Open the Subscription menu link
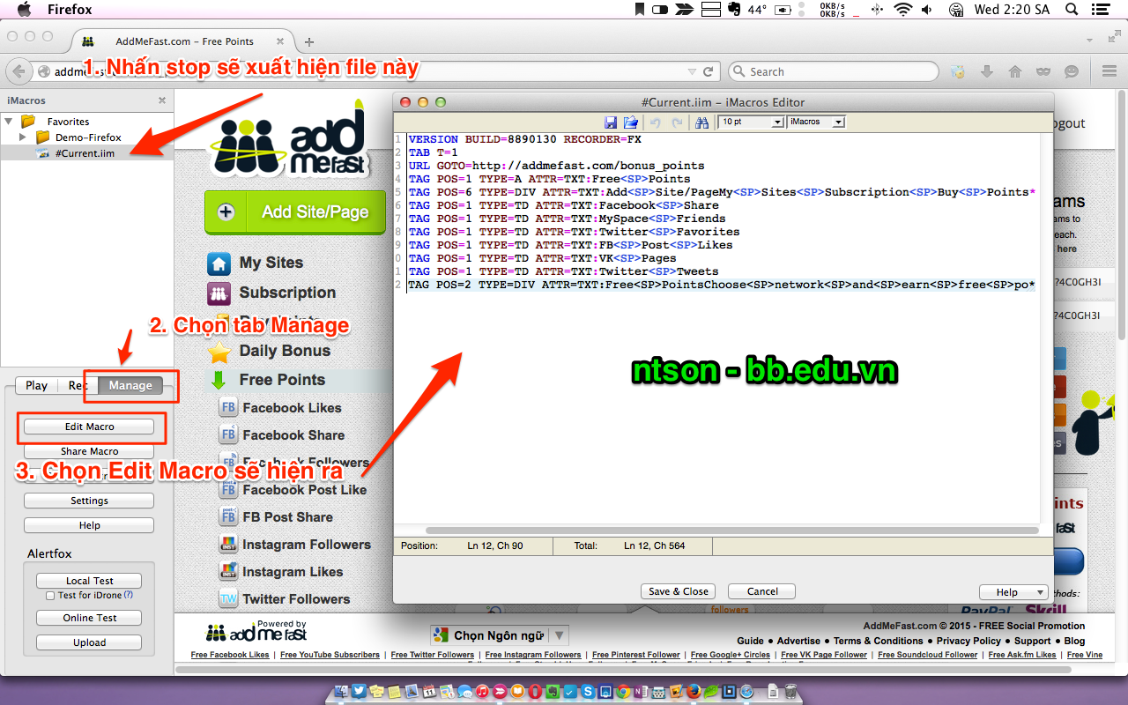The image size is (1128, 705). click(x=287, y=293)
